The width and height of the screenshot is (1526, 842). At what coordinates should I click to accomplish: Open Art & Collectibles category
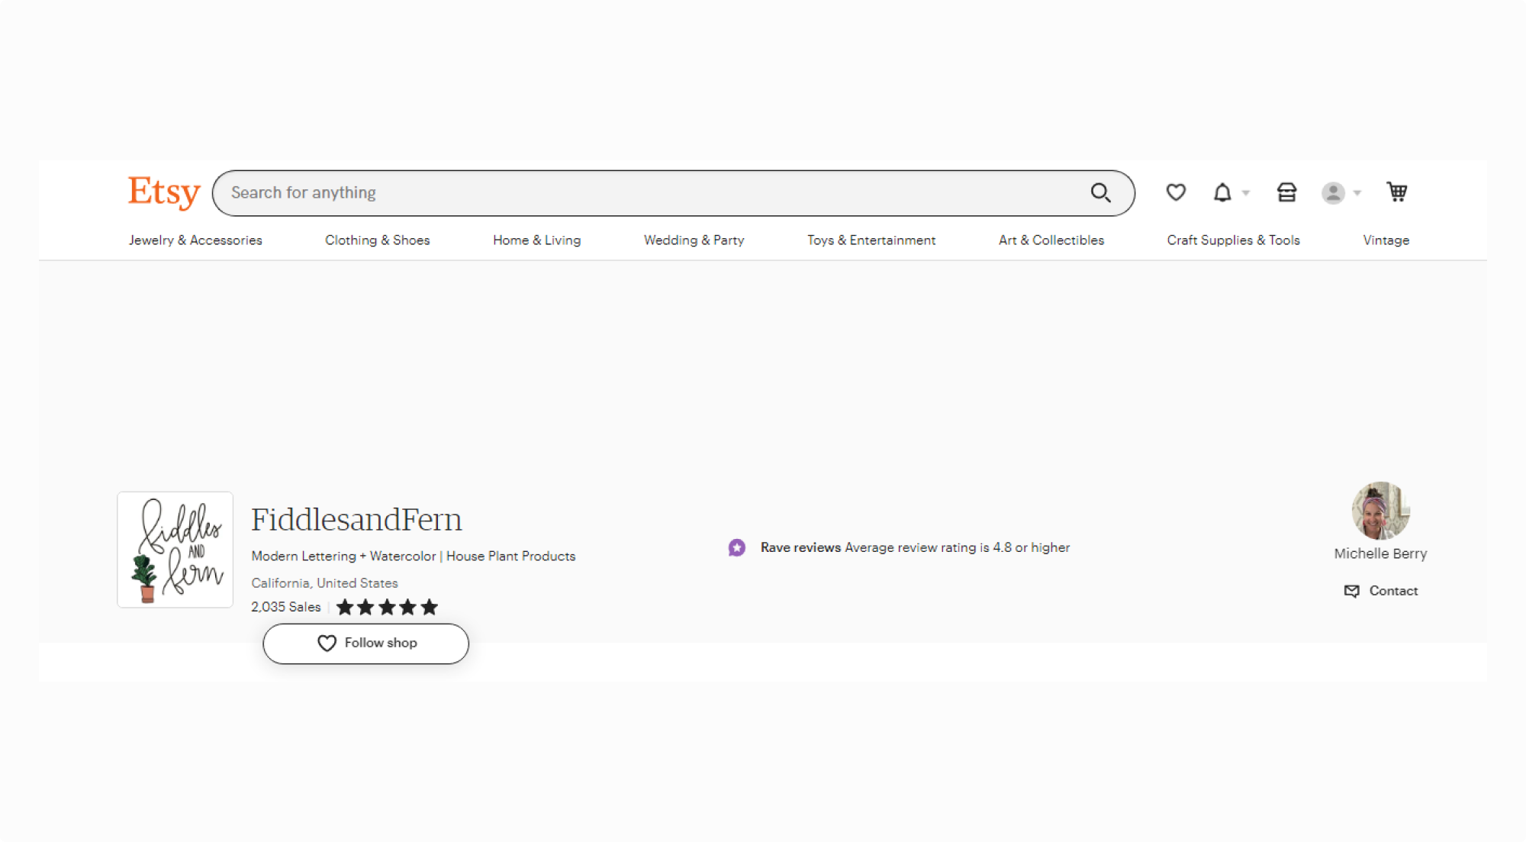pyautogui.click(x=1051, y=240)
